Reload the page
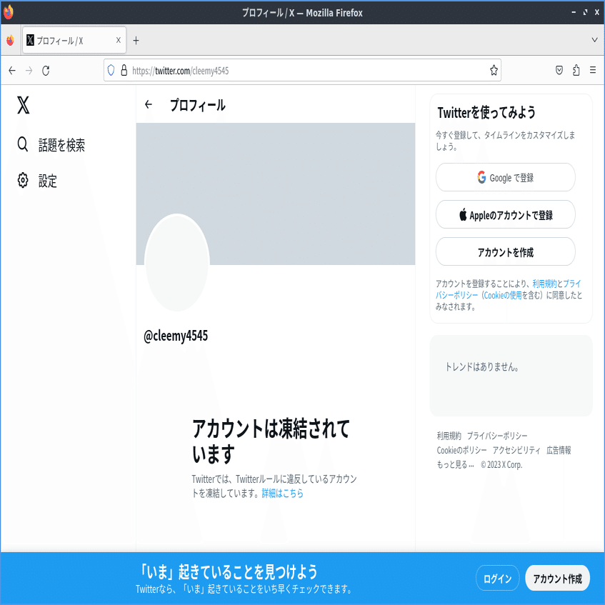Viewport: 605px width, 605px height. click(x=46, y=71)
